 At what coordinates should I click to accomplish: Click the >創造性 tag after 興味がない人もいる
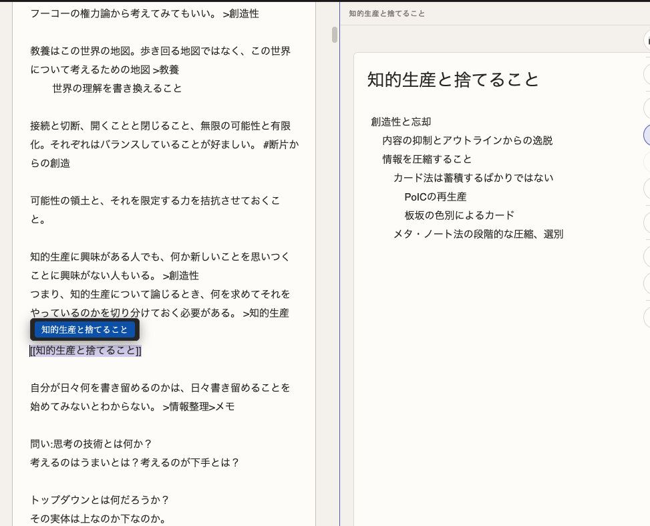point(181,275)
